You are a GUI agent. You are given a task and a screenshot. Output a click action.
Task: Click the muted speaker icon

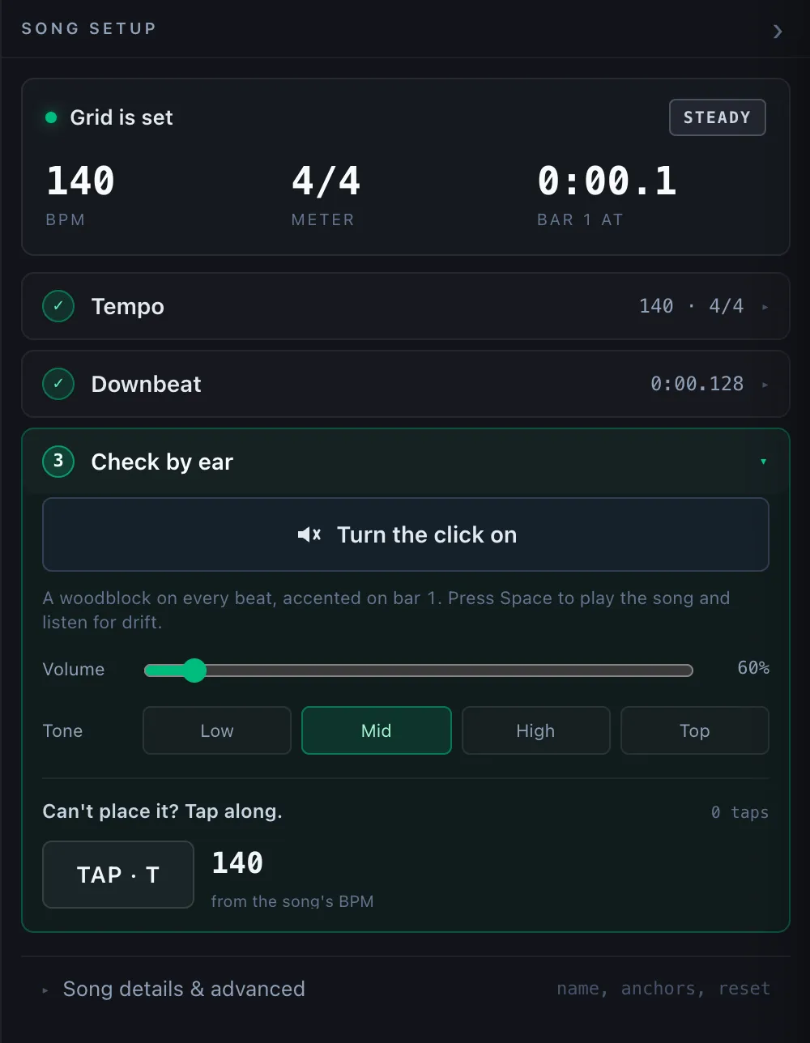309,534
